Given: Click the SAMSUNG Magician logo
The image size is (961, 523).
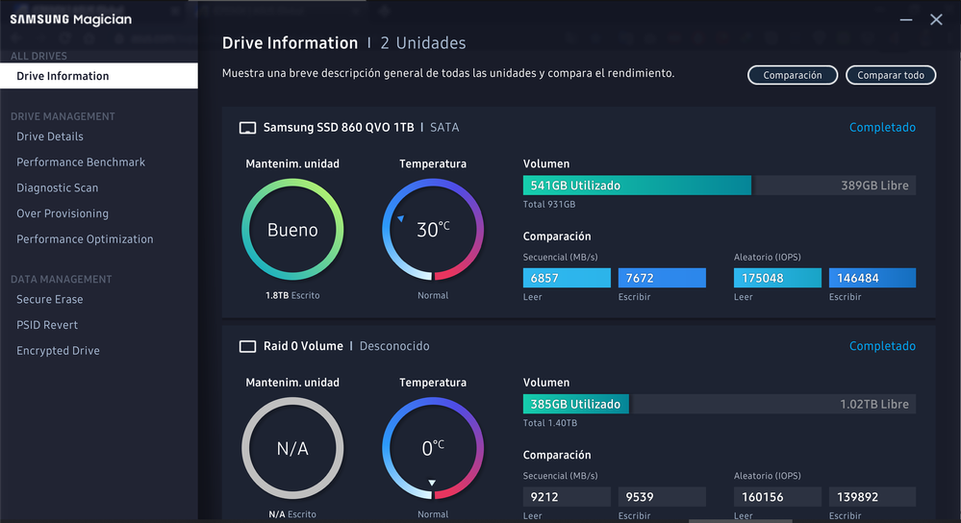Looking at the screenshot, I should pos(70,19).
